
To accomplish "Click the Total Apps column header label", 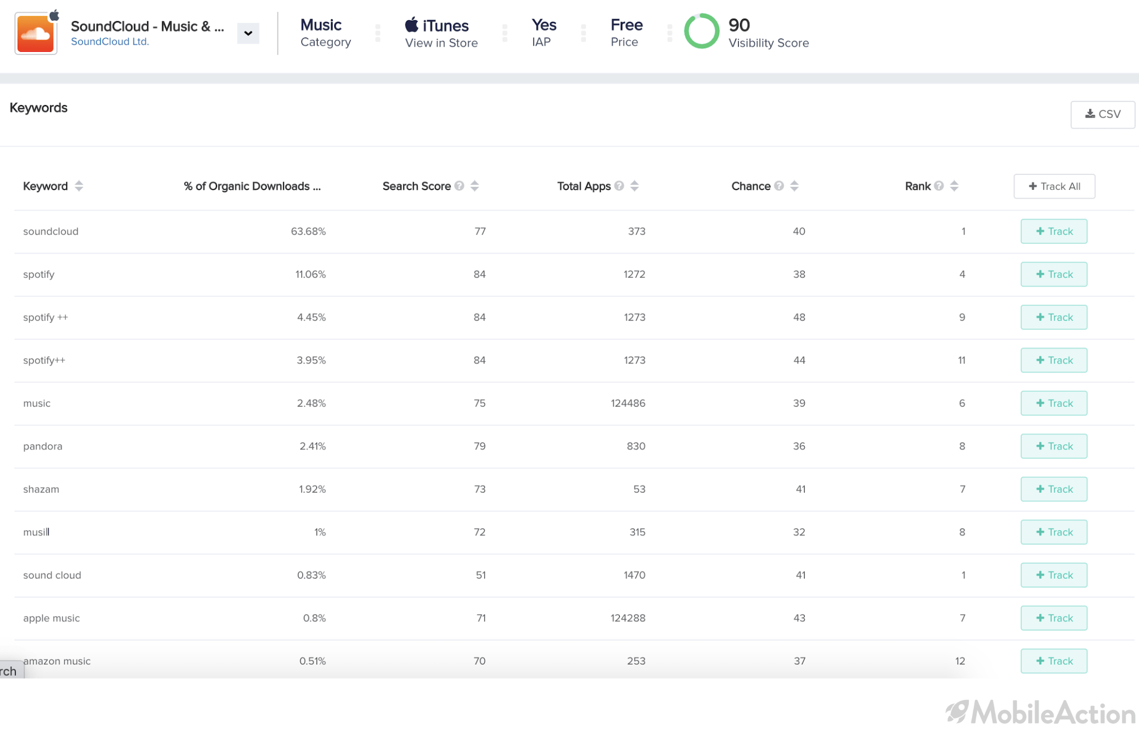I will 584,186.
